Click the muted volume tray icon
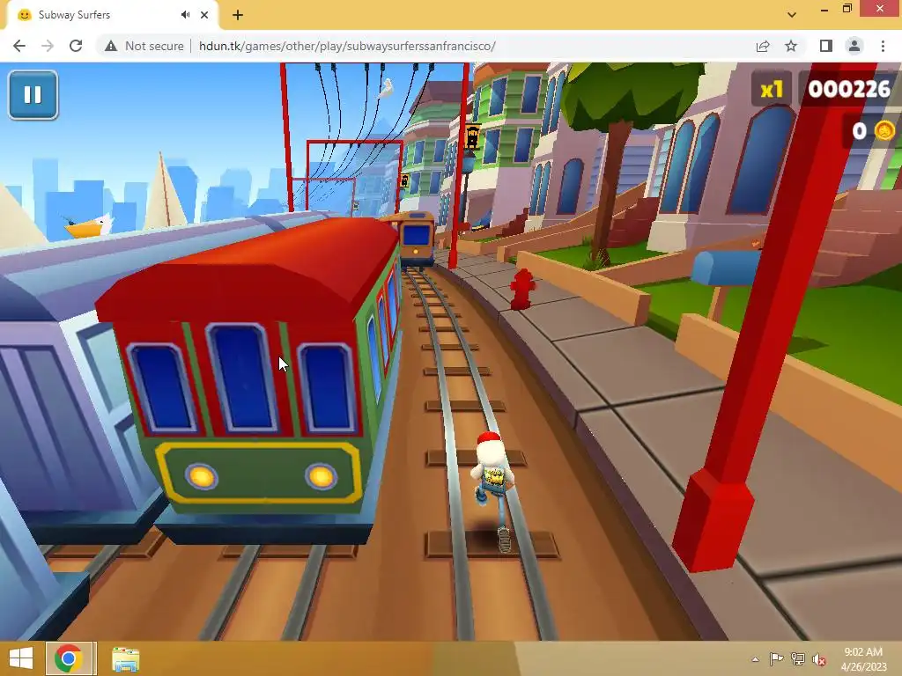 (x=819, y=659)
